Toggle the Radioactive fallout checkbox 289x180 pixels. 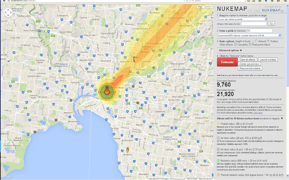coord(250,44)
